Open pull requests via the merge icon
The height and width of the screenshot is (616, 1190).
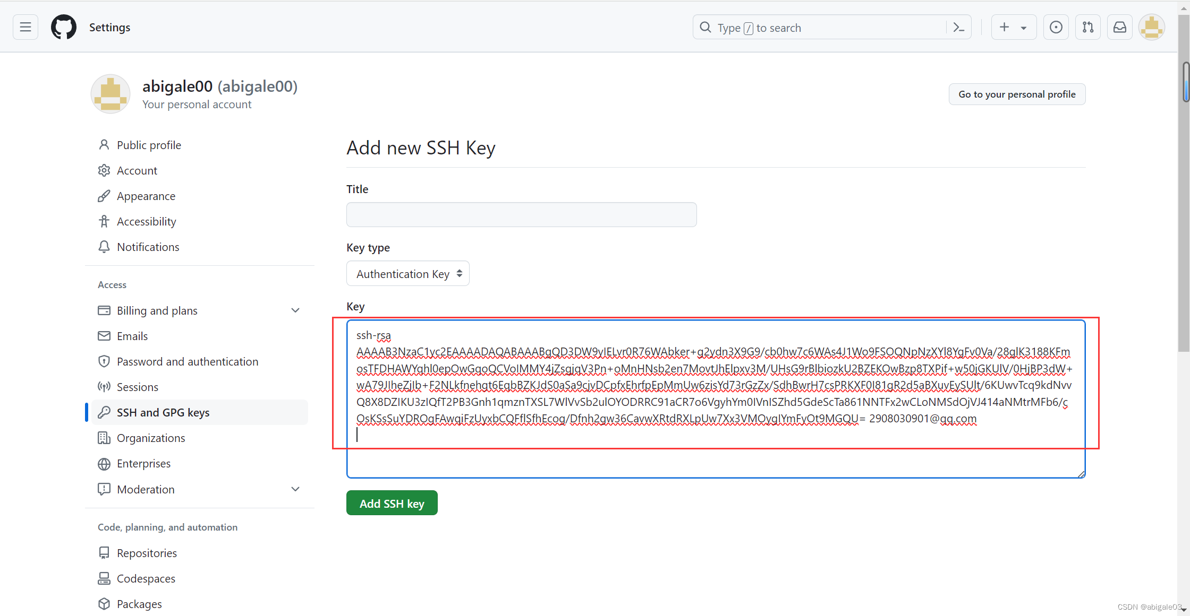point(1087,27)
